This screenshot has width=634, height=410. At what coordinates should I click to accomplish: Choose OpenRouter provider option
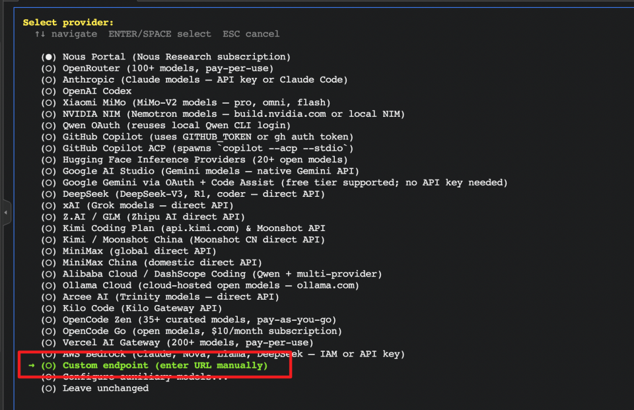tap(157, 69)
